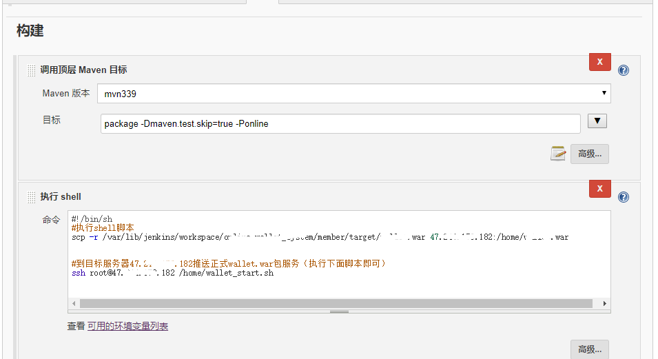Viewport: 658px width, 359px height.
Task: Click the horizontal scrollbar of the command box
Action: pos(336,303)
